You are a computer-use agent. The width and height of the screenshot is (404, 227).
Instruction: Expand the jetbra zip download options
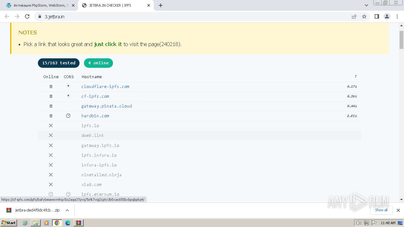[x=67, y=210]
